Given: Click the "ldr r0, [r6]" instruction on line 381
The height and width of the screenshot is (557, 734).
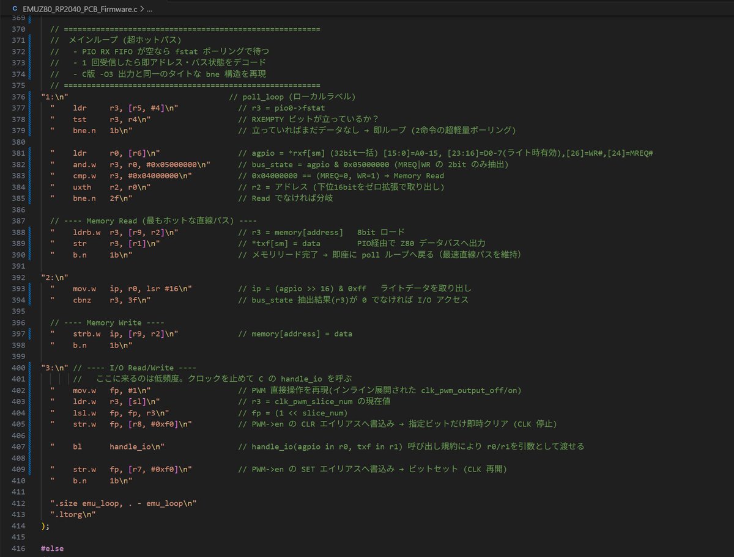Looking at the screenshot, I should point(110,152).
